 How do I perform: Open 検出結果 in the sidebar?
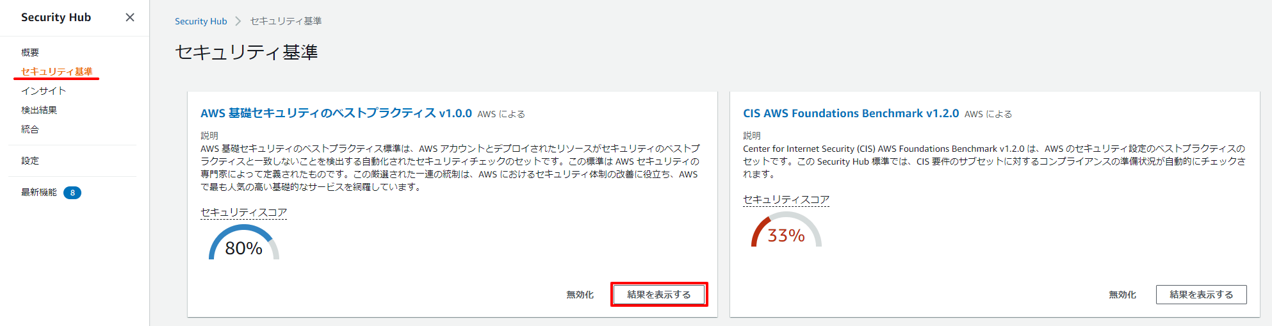39,110
